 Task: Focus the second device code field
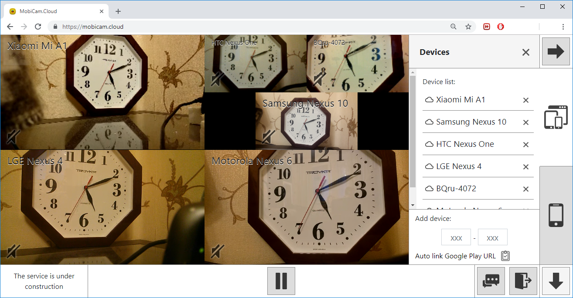coord(493,237)
